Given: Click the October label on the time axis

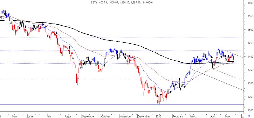Looking at the screenshot, I should tap(106, 116).
